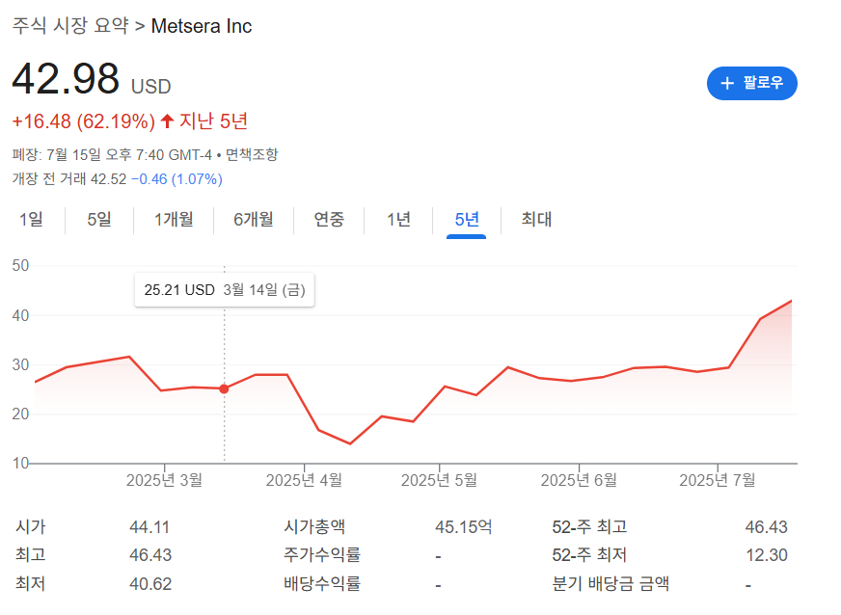Switch to the 1일 chart range tab
Image resolution: width=841 pixels, height=615 pixels.
click(31, 219)
